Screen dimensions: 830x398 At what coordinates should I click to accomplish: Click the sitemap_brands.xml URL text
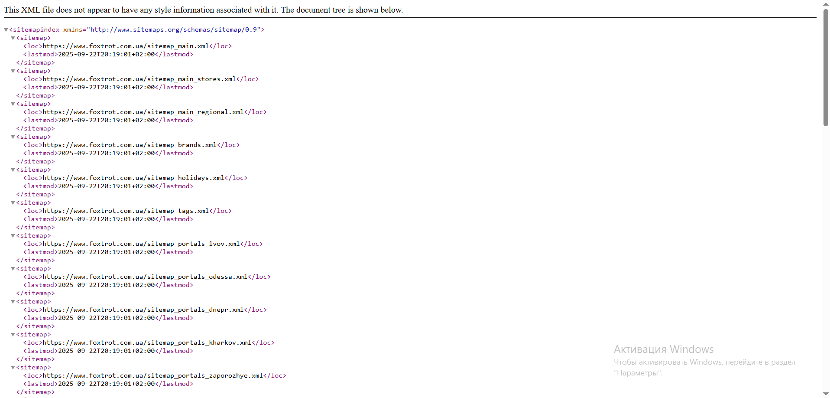pos(130,145)
